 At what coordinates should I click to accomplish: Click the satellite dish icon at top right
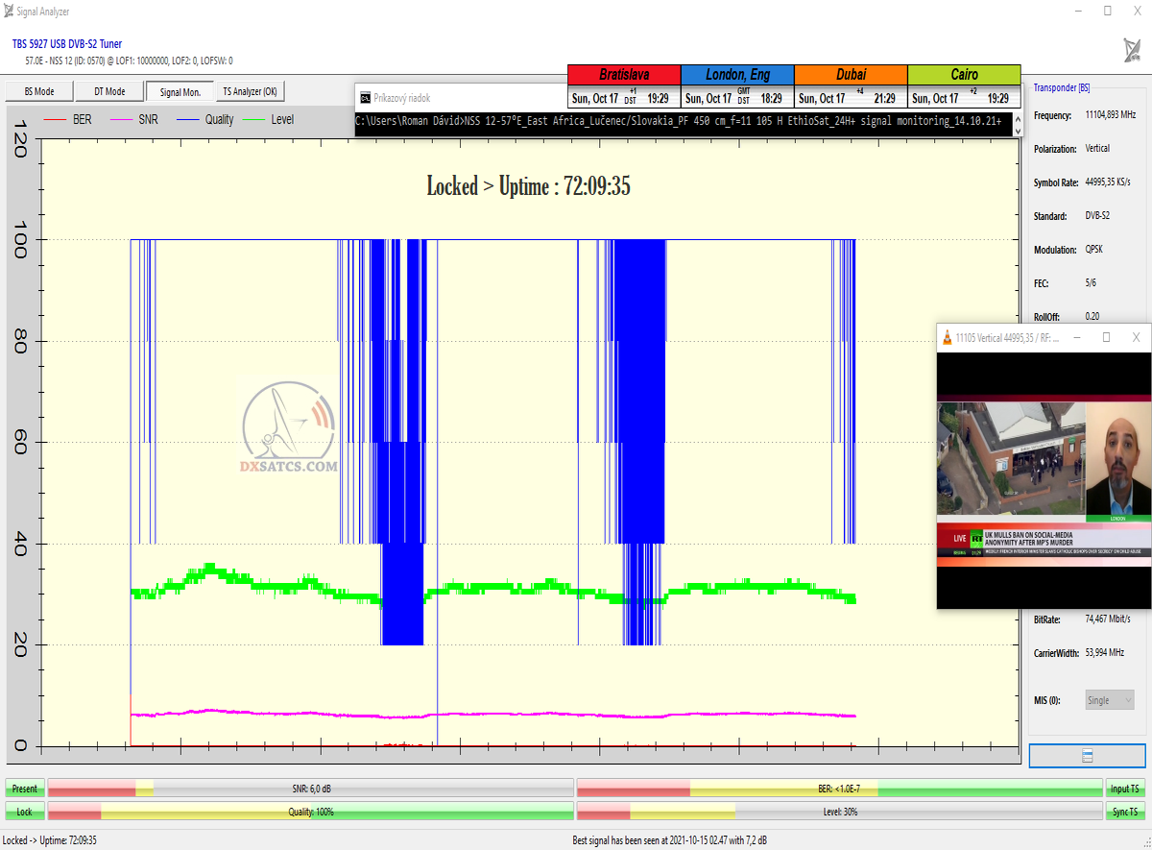point(1132,50)
